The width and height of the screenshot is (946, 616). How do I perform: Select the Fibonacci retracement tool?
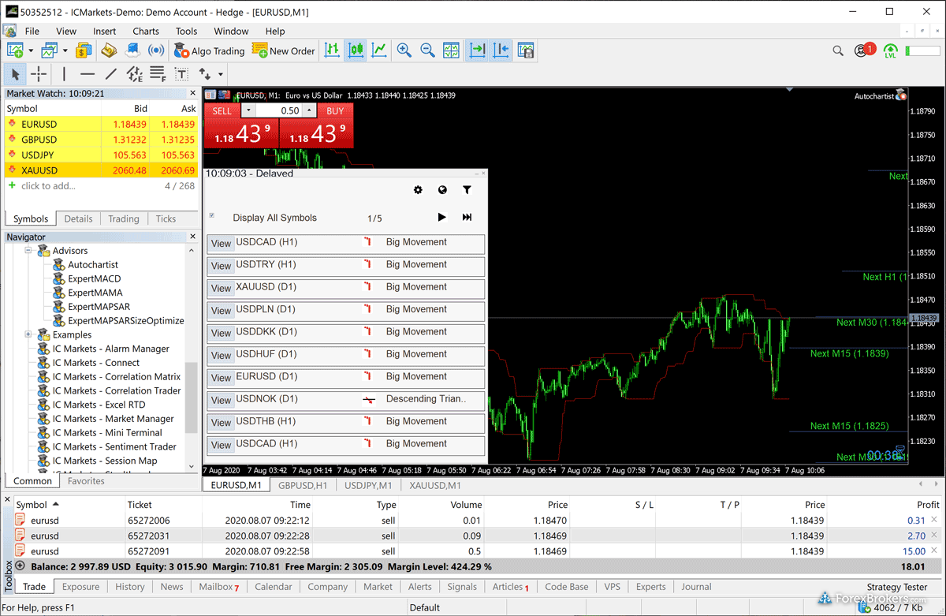click(x=158, y=74)
